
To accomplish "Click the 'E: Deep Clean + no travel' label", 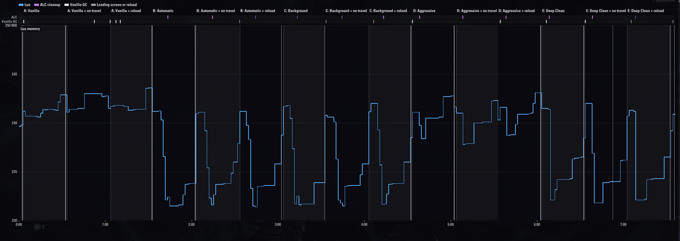I will pos(606,11).
